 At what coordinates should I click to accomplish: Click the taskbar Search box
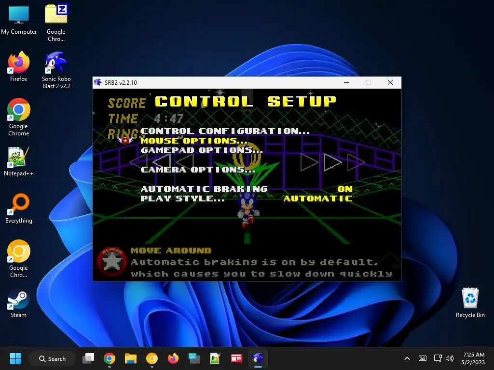[x=52, y=358]
